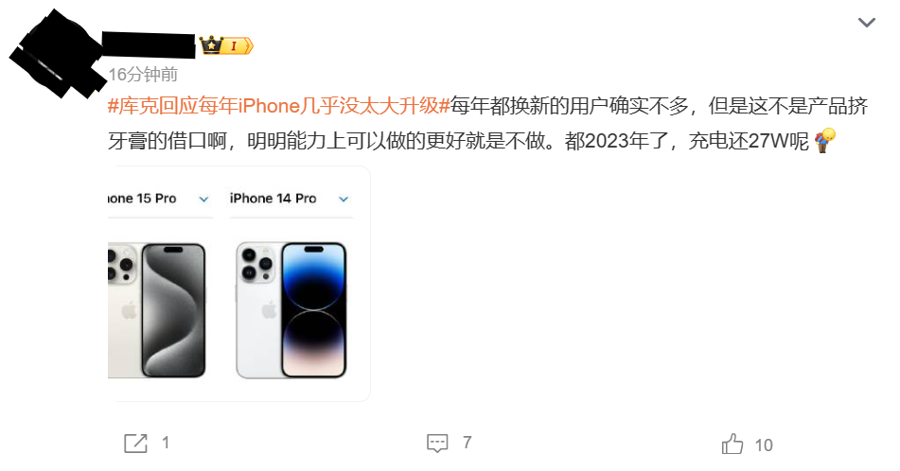Click the iPhone 15 Pro titanium phone image
Image resolution: width=900 pixels, height=471 pixels.
tap(157, 310)
